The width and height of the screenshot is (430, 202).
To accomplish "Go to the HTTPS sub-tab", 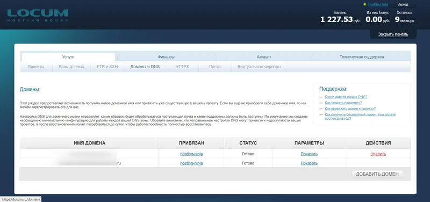I will click(x=182, y=67).
